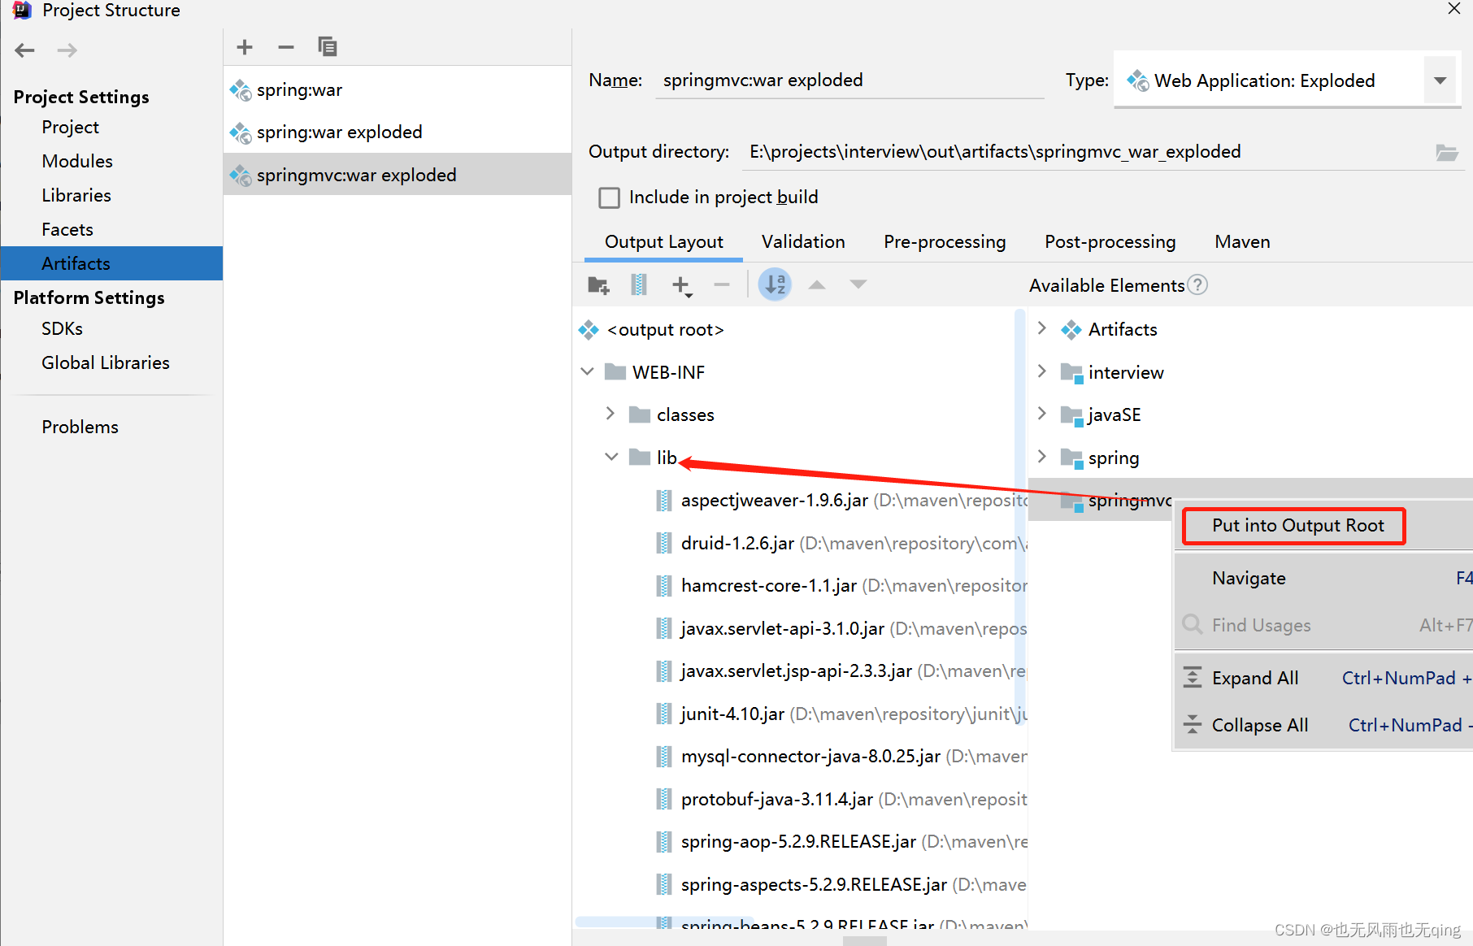This screenshot has height=946, width=1473.
Task: Select mysql-connector-java-8.0.25.jar entry
Action: [x=841, y=757]
